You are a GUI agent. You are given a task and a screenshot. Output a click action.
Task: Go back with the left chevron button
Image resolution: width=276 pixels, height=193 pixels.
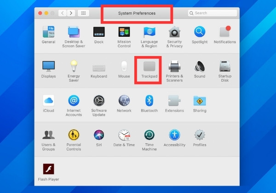pos(63,13)
